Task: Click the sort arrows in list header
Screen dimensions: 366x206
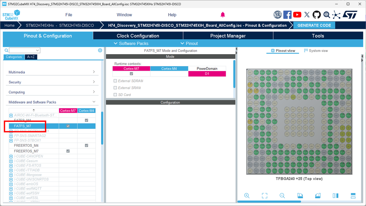Action: pyautogui.click(x=34, y=110)
